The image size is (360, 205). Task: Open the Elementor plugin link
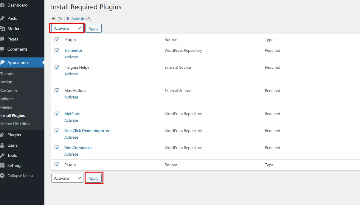click(73, 50)
